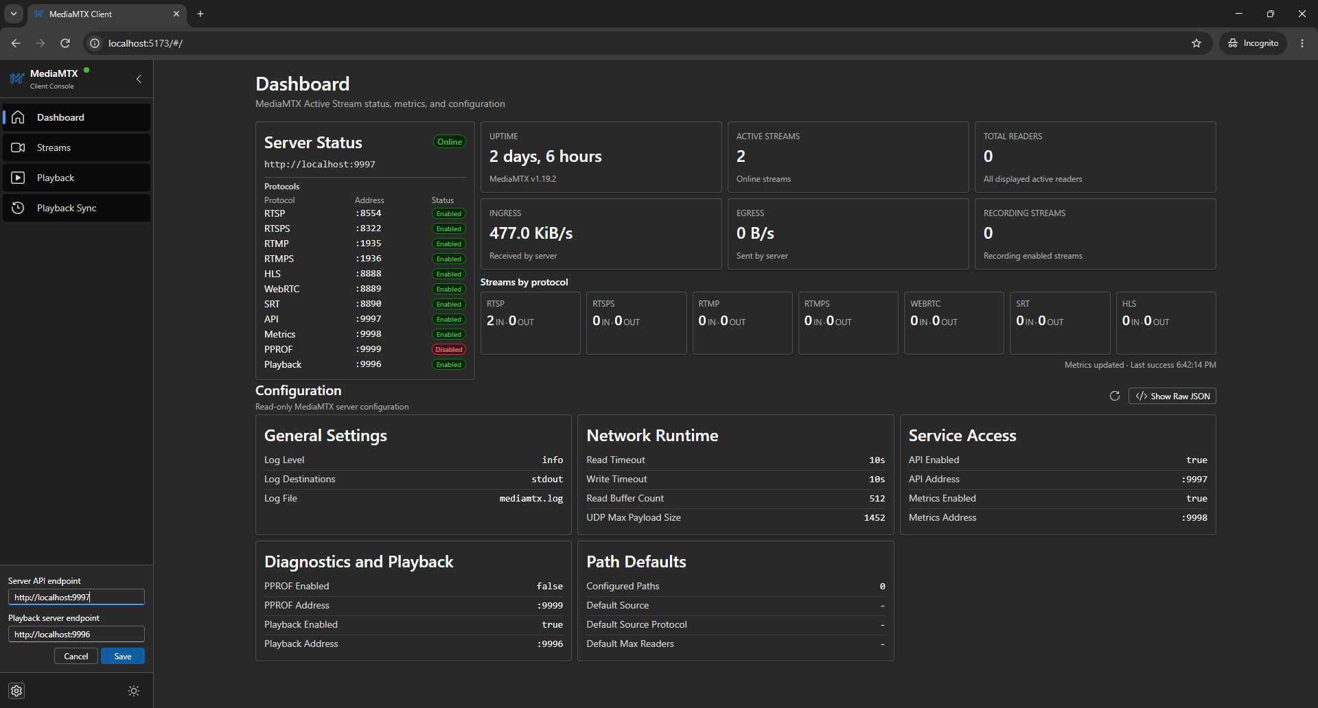Click the RTMPS streams-by-protocol card
1318x708 pixels.
coord(848,323)
